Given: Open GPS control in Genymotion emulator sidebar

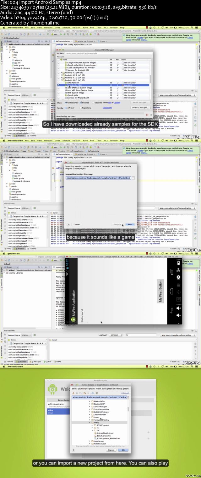Looking at the screenshot, I should coord(178,271).
